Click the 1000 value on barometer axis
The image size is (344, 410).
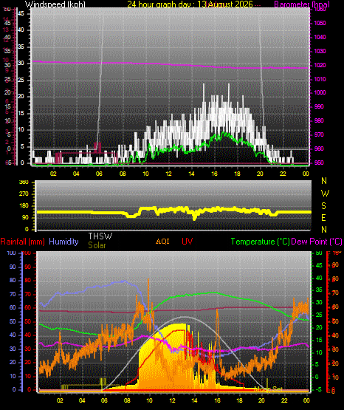[x=320, y=92]
